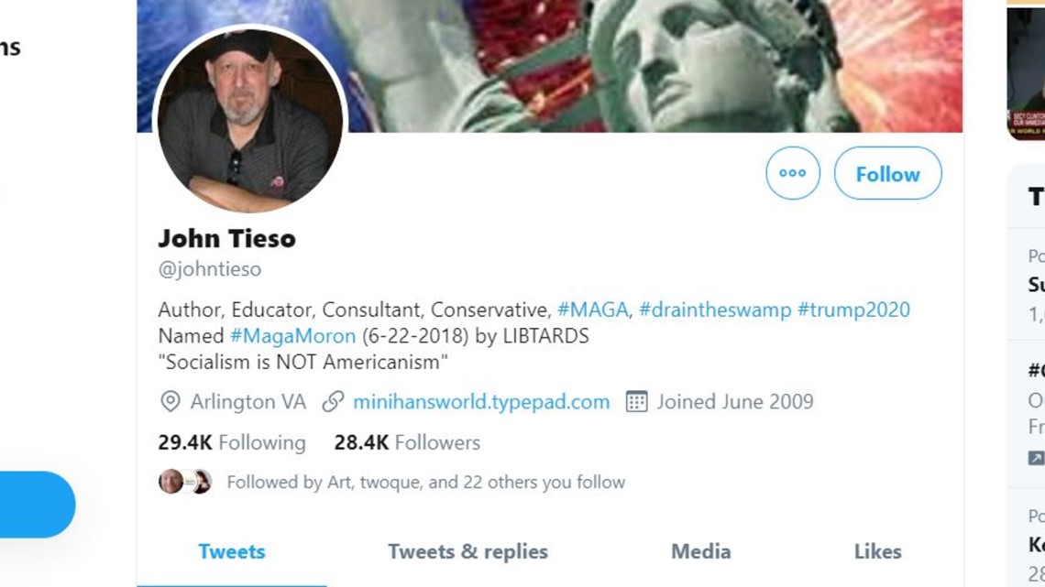This screenshot has height=587, width=1045.
Task: Click the Statue of Liberty banner image
Action: point(653,65)
